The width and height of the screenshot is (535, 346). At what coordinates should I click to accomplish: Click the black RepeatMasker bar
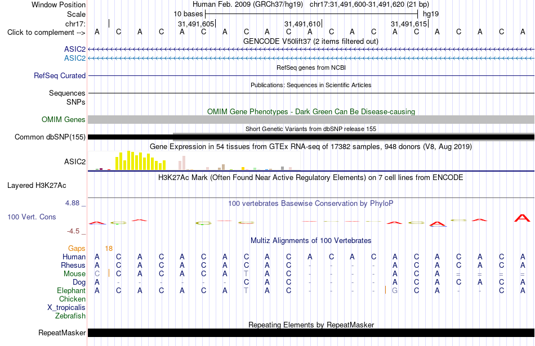tap(311, 333)
